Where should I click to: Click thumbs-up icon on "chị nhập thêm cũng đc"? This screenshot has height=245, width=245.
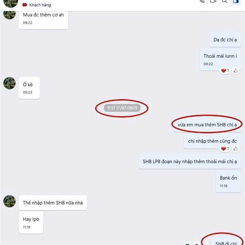[x=236, y=149]
